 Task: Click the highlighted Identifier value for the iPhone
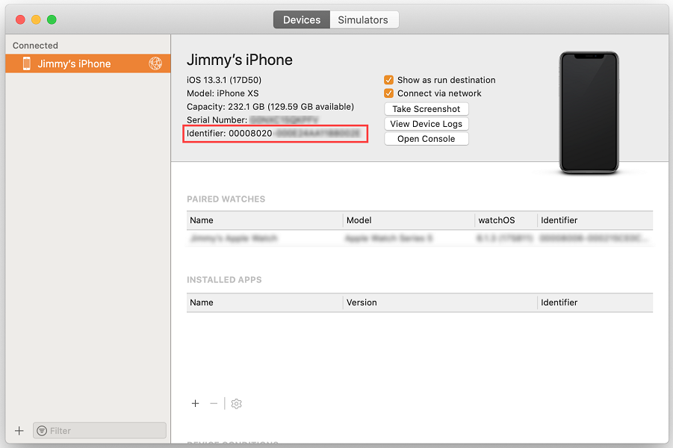[x=275, y=134]
